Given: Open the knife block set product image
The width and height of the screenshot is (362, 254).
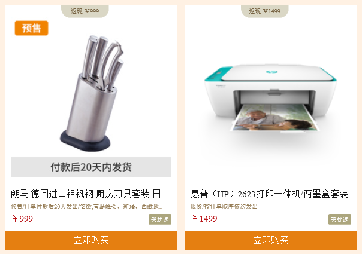Looking at the screenshot, I should [91, 93].
